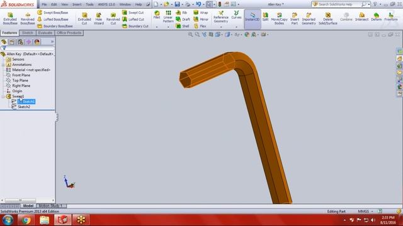This screenshot has height=226, width=403.
Task: Click Material <not specified> item
Action: (x=31, y=70)
